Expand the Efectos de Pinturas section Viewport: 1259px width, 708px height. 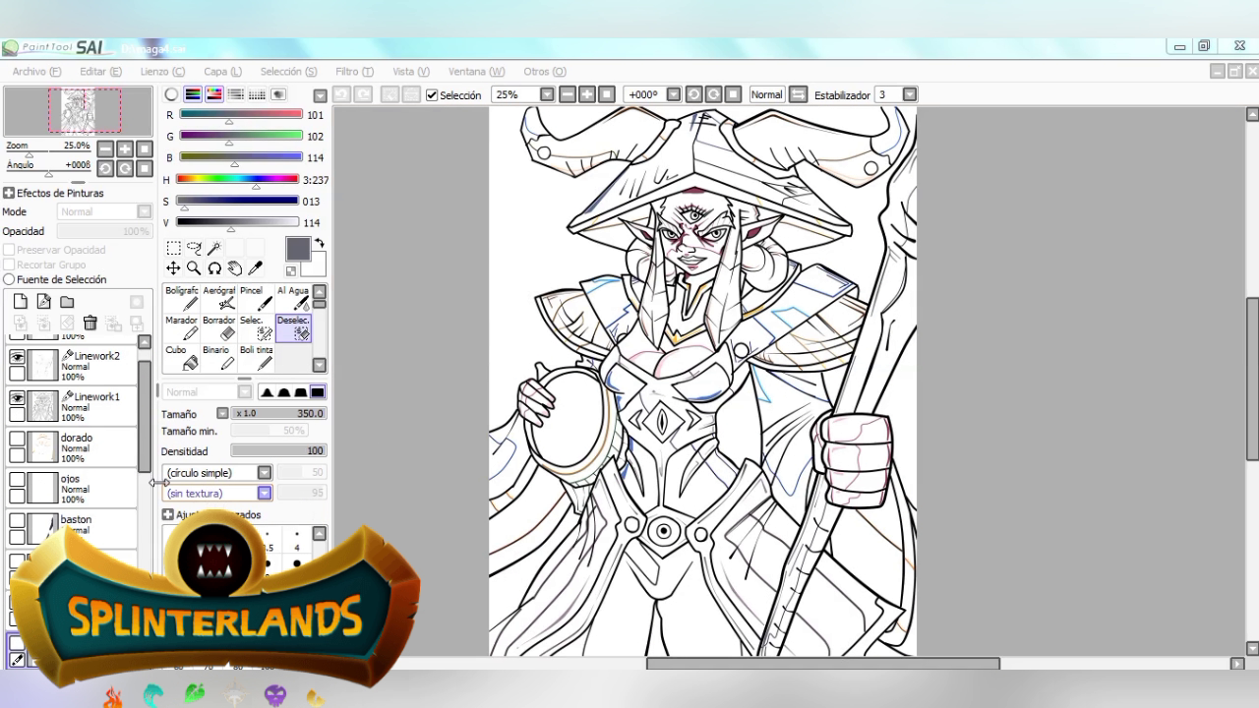pos(9,193)
